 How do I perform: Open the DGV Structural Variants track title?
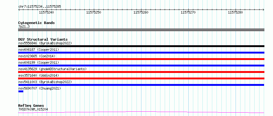pyautogui.click(x=43, y=39)
